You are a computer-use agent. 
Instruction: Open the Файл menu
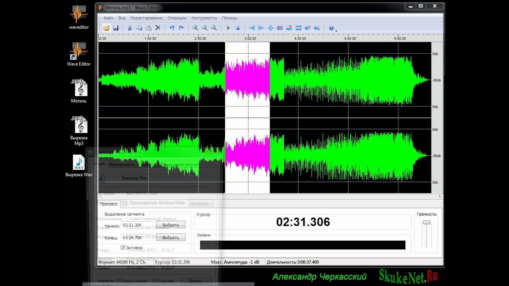coord(108,18)
